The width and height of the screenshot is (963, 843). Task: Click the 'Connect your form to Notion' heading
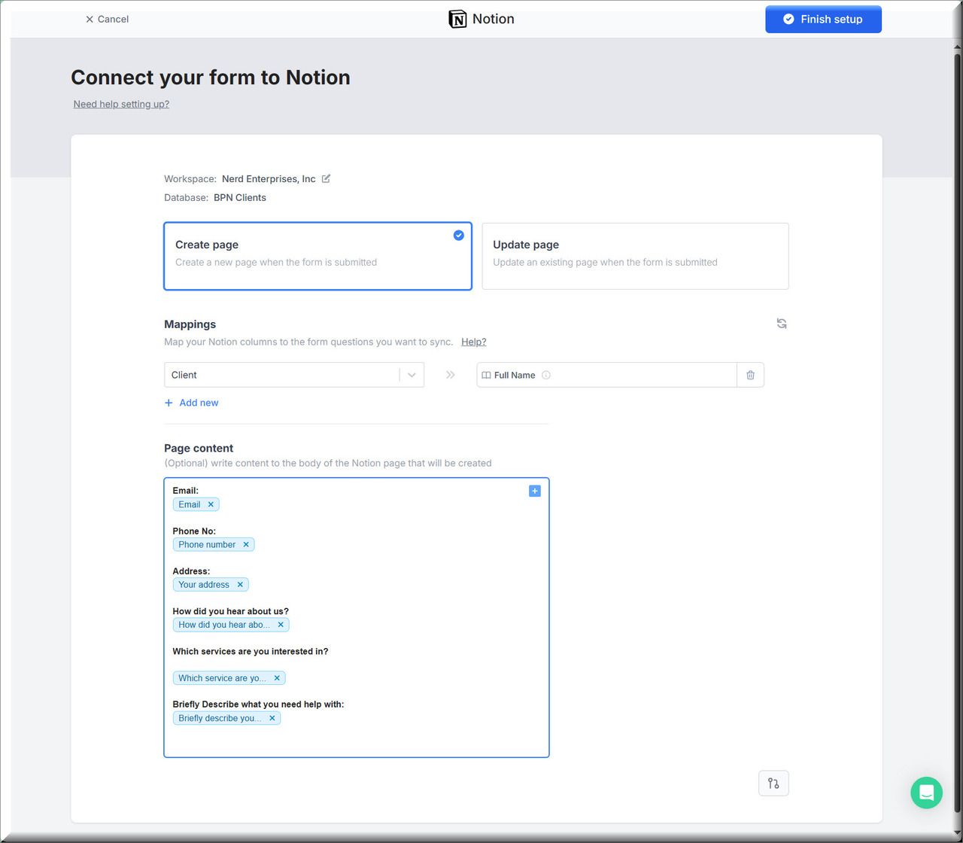tap(211, 78)
